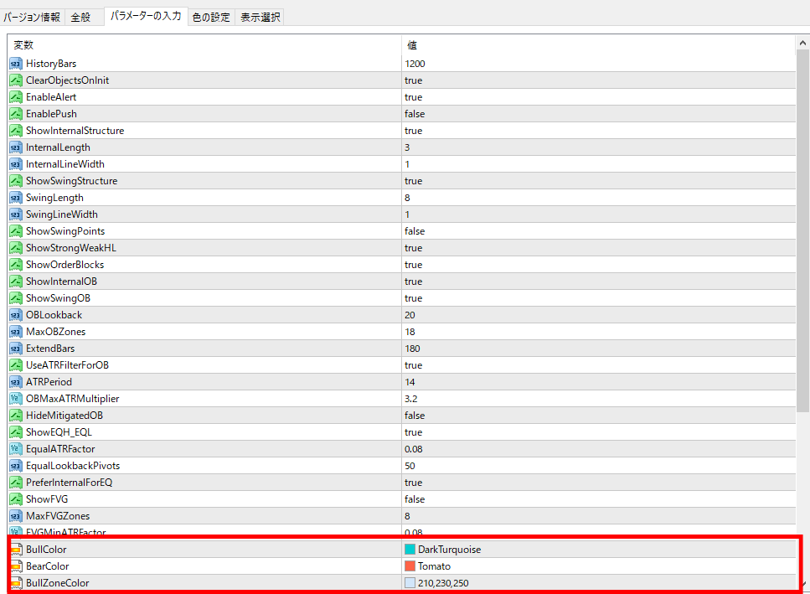The image size is (810, 594).
Task: Toggle the ShowFVG false value
Action: click(x=415, y=499)
